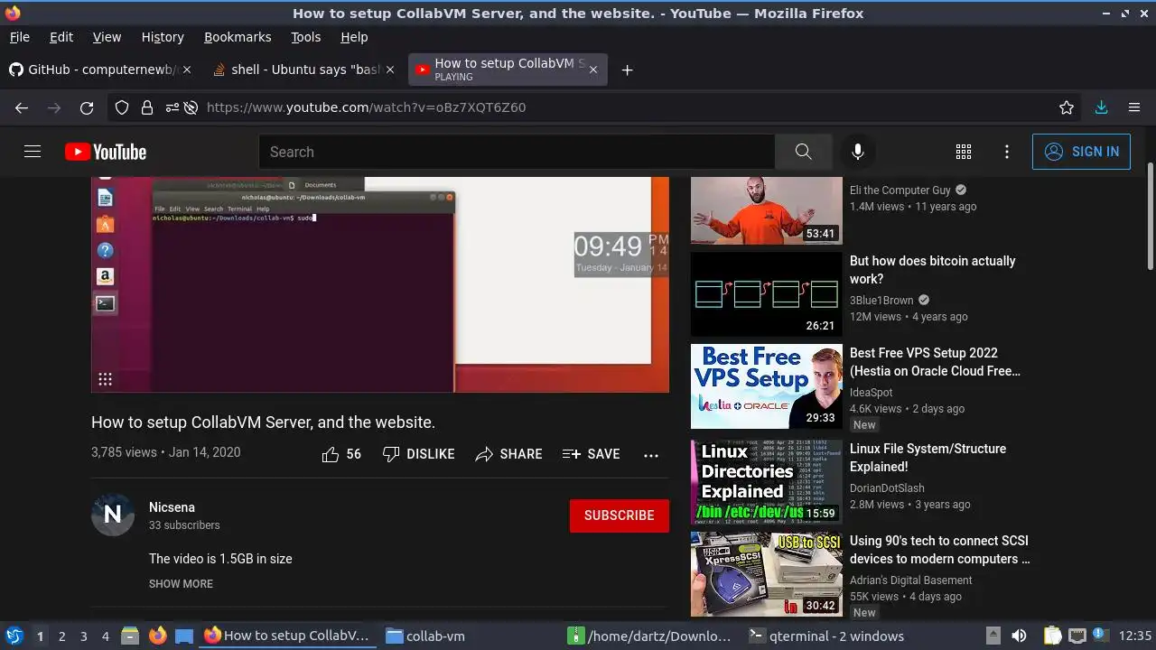Launch Firefox from the taskbar quick launch
1156x650 pixels.
click(x=158, y=636)
